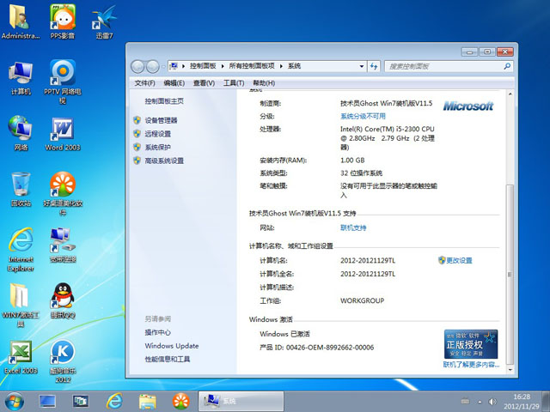Open Internet Explorer from the taskbar
Viewport: 550px width, 412px height.
114,402
